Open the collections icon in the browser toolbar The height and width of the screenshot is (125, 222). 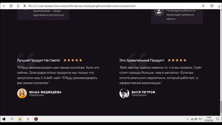coord(212,6)
